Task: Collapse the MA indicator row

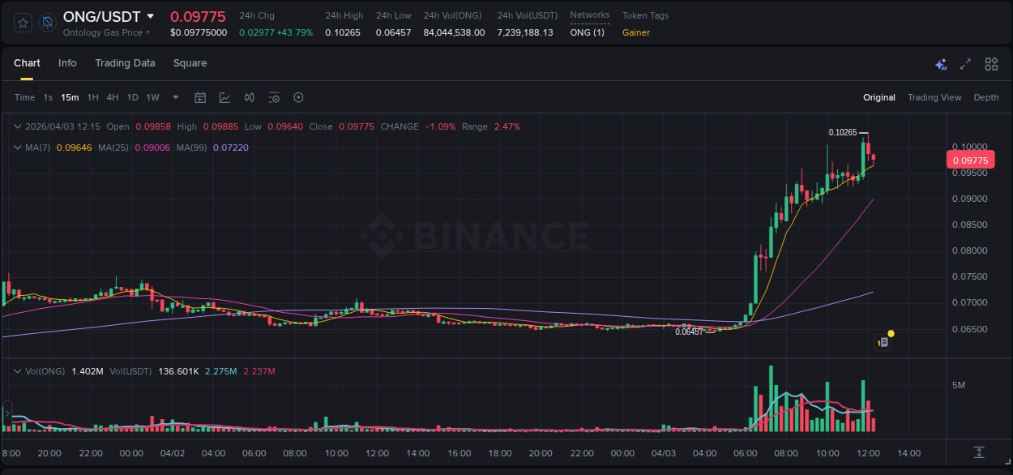Action: (x=17, y=148)
